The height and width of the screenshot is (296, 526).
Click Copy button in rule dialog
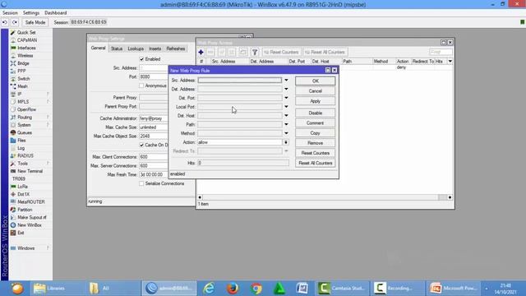point(315,133)
